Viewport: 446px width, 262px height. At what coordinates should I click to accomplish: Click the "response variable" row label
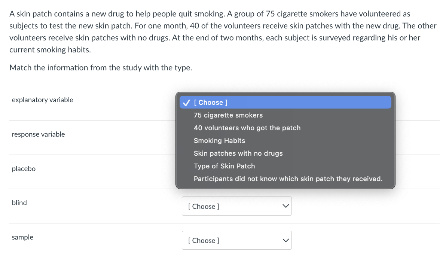pos(38,134)
